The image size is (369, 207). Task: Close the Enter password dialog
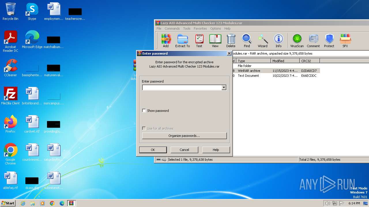click(x=229, y=53)
